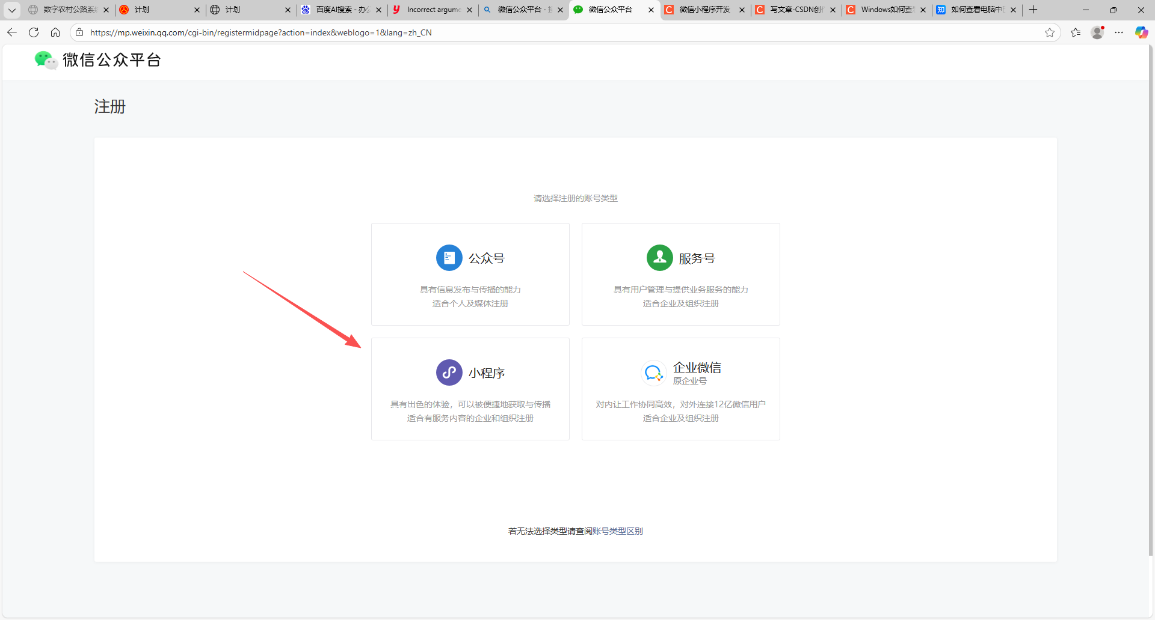This screenshot has height=620, width=1155.
Task: Close the active 微信公众平台 tab
Action: [x=651, y=10]
